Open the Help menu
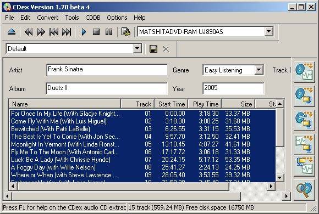319x214 pixels. point(139,18)
